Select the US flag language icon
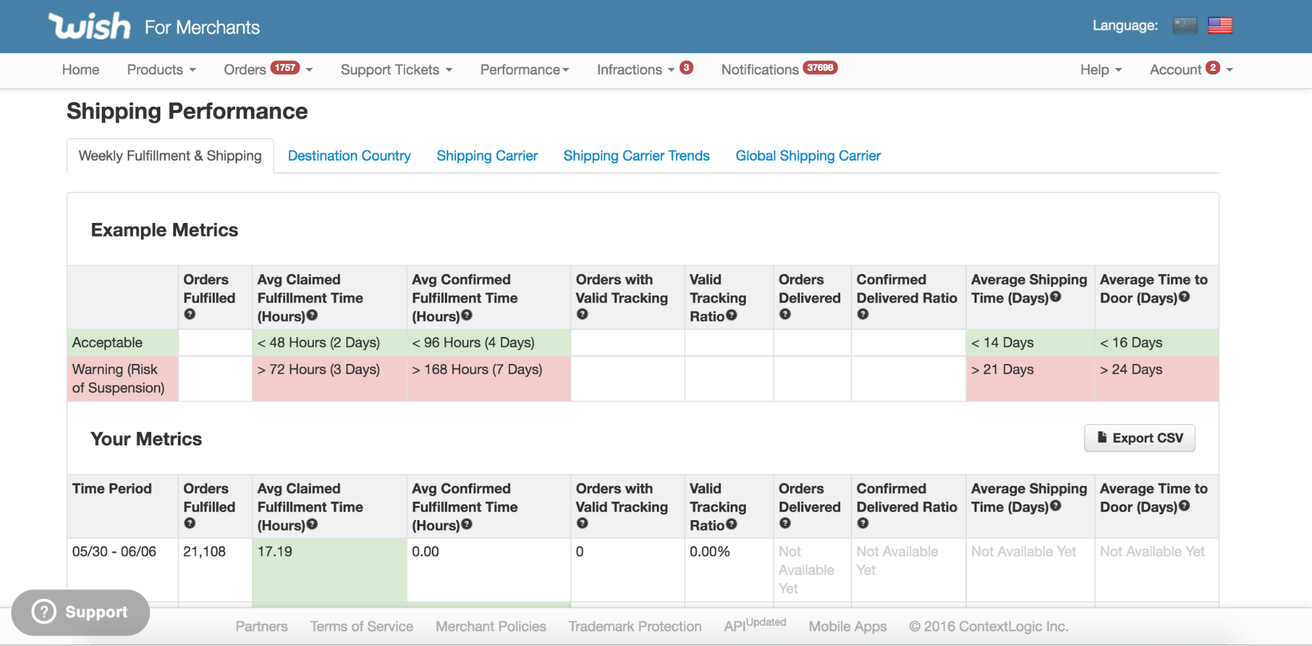Viewport: 1312px width, 646px height. coord(1220,26)
